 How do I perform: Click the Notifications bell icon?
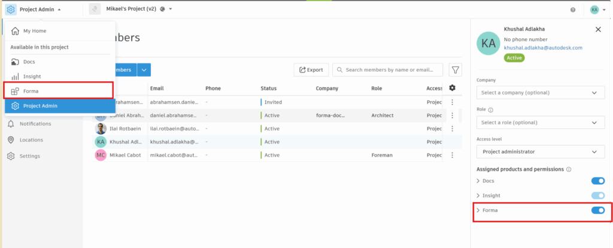point(11,124)
